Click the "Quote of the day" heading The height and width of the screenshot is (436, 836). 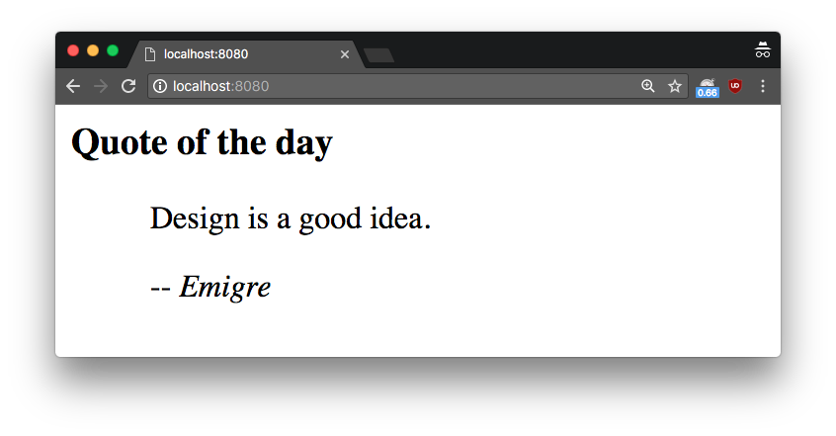tap(203, 143)
